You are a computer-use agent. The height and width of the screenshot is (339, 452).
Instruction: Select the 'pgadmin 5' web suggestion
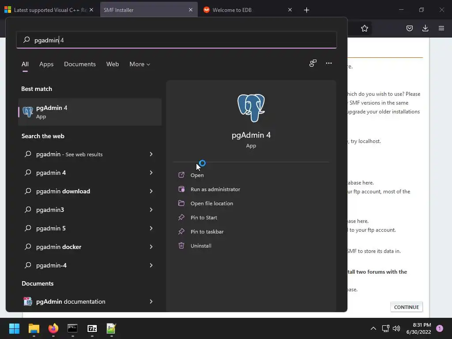tap(51, 228)
